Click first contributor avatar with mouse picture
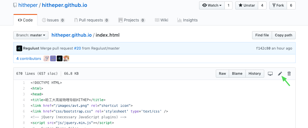 [x=46, y=58]
